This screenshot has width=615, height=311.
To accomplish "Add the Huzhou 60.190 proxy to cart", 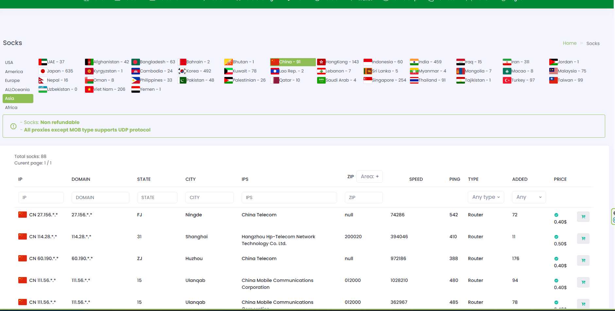I will pyautogui.click(x=583, y=260).
